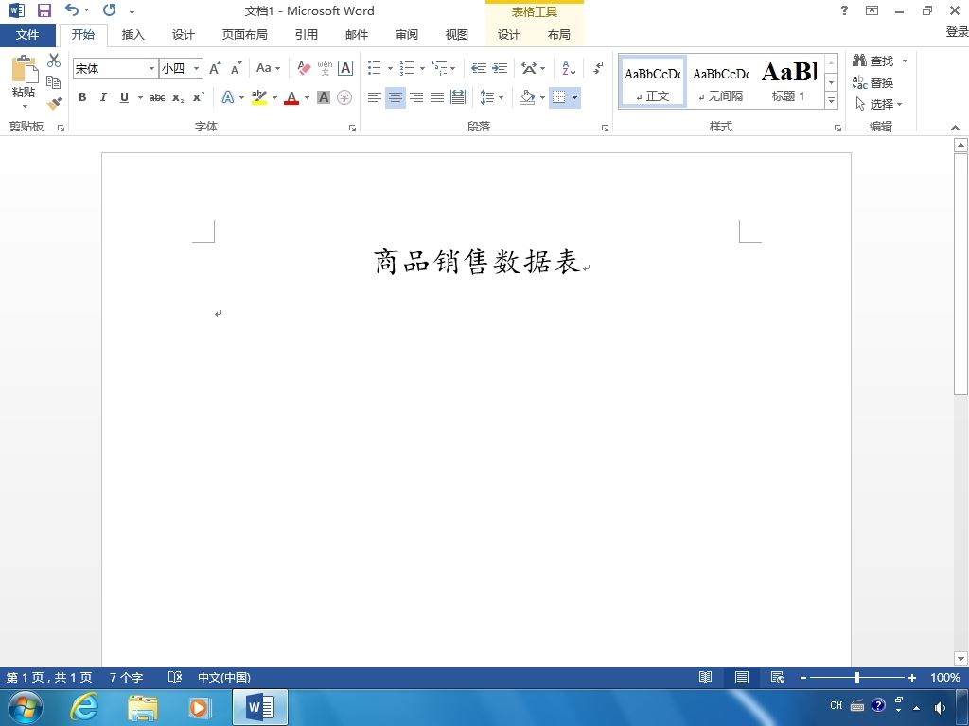Switch to the 页面布局 tab
969x726 pixels.
pos(245,35)
